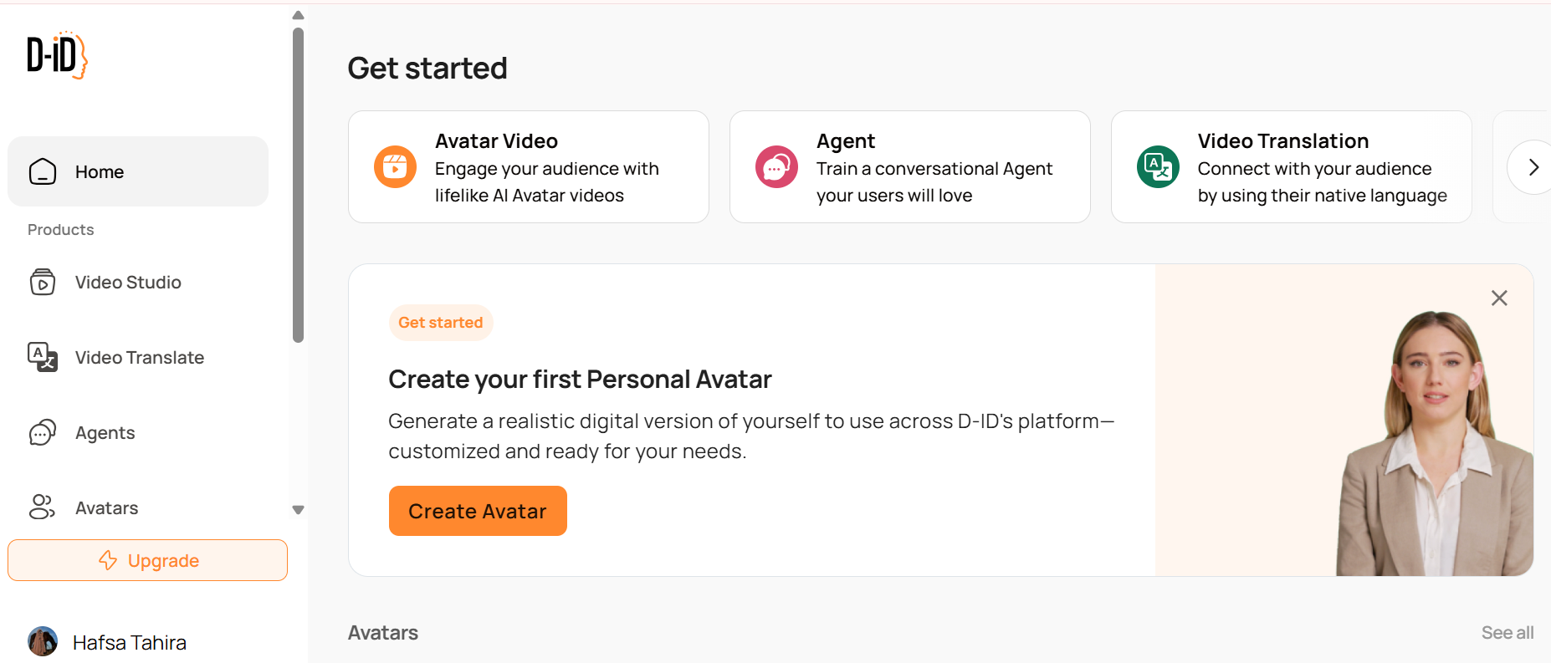Click the Video Translate language icon

pos(43,358)
